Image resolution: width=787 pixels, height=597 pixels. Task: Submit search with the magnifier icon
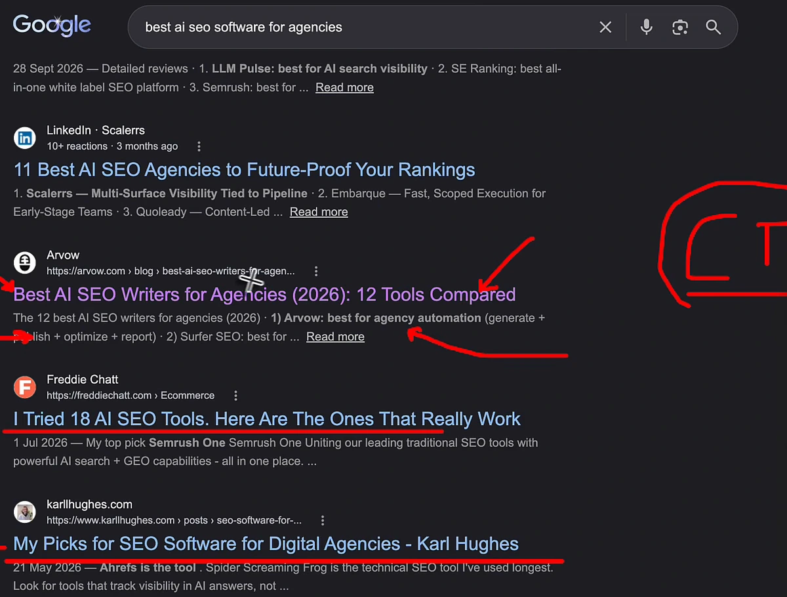[x=714, y=27]
